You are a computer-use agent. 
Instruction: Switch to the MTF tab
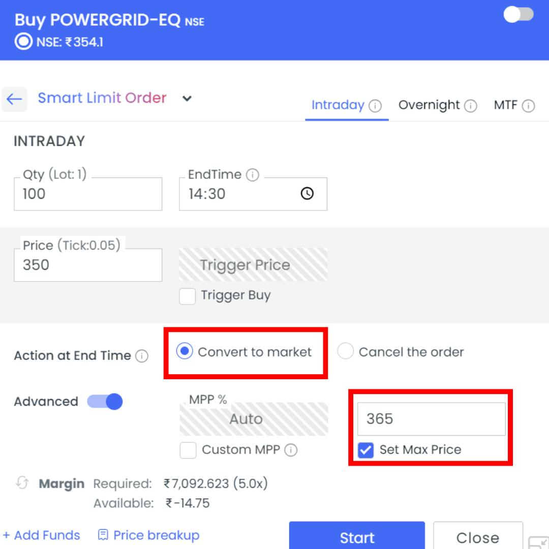[505, 105]
